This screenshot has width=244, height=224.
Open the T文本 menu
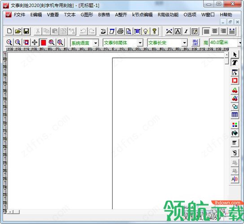click(x=70, y=15)
